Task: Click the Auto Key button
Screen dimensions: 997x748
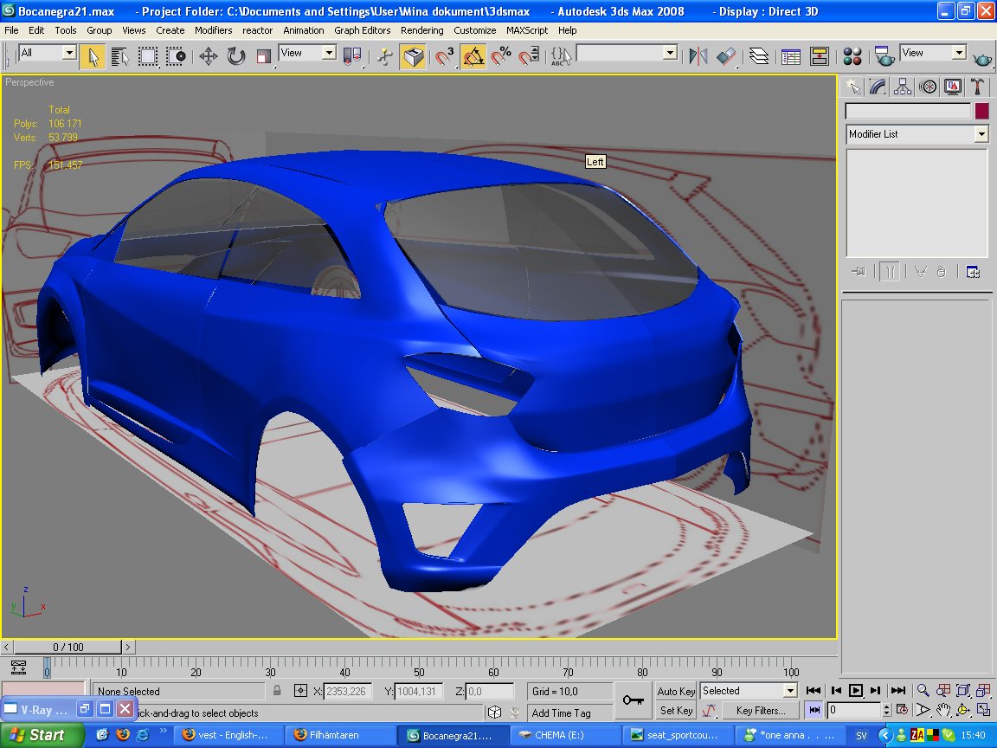Action: point(676,692)
